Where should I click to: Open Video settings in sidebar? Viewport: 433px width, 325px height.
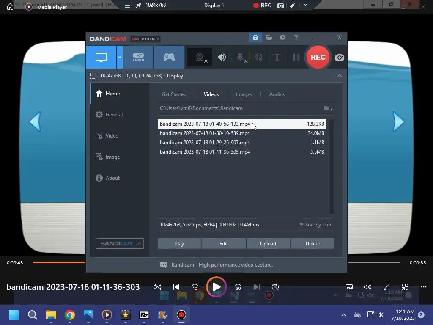pos(120,136)
